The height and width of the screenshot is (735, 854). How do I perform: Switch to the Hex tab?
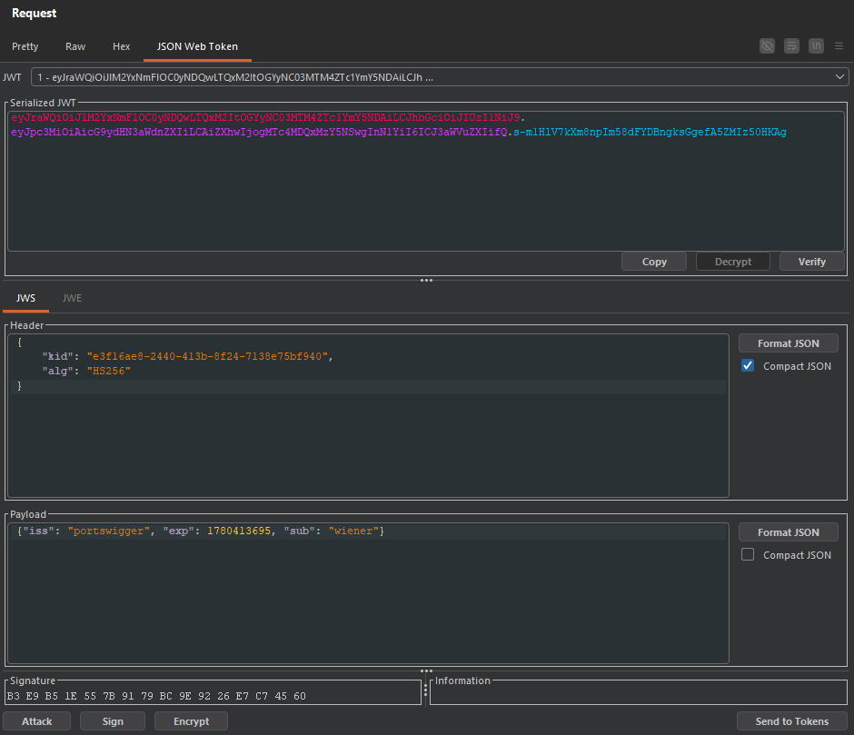121,46
